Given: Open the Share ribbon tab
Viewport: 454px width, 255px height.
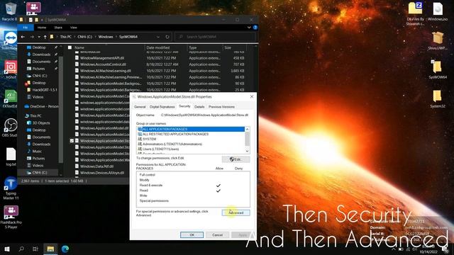Looking at the screenshot, I should 58,28.
